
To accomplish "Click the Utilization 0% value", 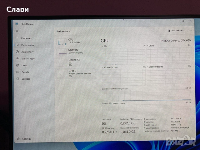I will pyautogui.click(x=104, y=123).
